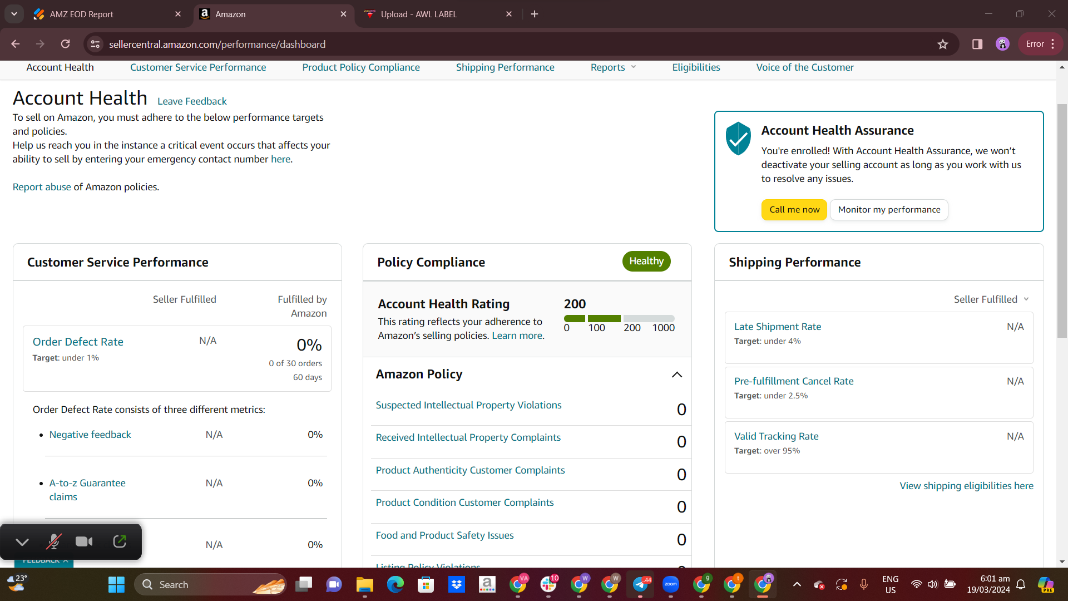The width and height of the screenshot is (1068, 601).
Task: Unmute the microphone in meeting bar
Action: (53, 541)
